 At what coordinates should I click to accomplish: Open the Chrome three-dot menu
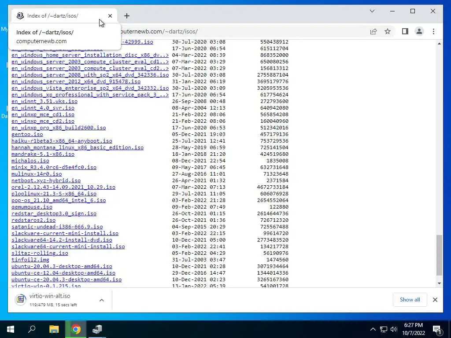coord(433,31)
